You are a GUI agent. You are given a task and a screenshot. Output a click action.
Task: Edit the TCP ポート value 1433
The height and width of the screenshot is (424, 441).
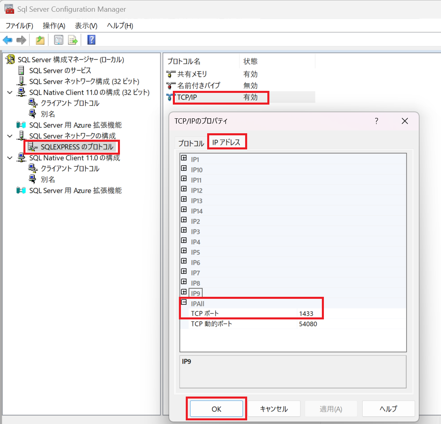[351, 313]
